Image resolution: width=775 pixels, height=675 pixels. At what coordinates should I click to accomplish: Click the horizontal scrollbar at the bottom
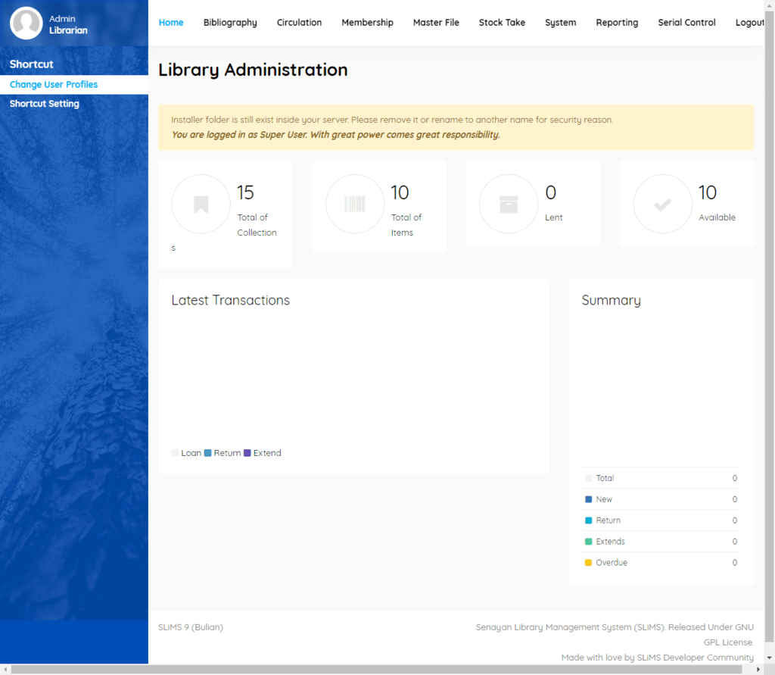(x=378, y=670)
